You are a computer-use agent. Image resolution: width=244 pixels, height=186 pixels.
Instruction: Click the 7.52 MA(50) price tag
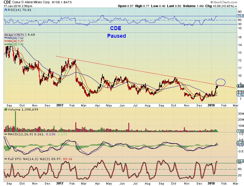click(240, 95)
